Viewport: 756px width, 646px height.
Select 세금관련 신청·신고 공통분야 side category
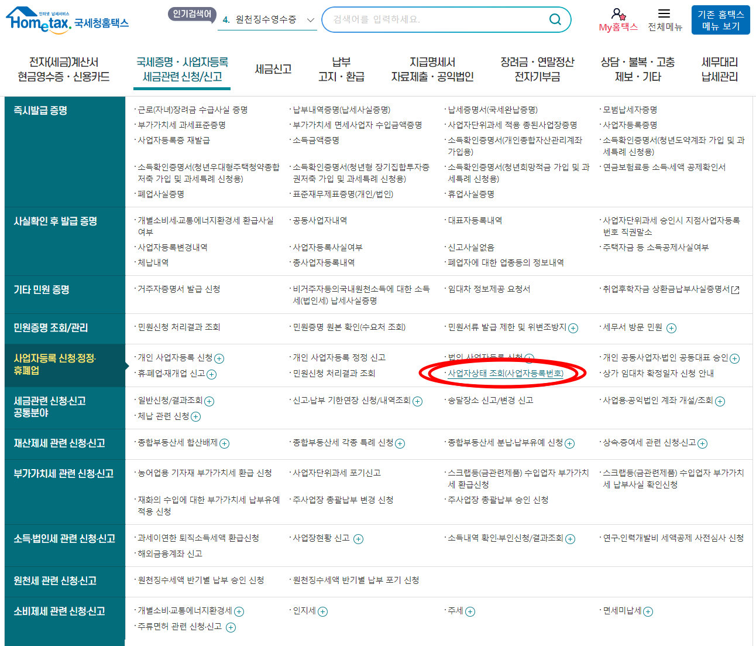[65, 407]
